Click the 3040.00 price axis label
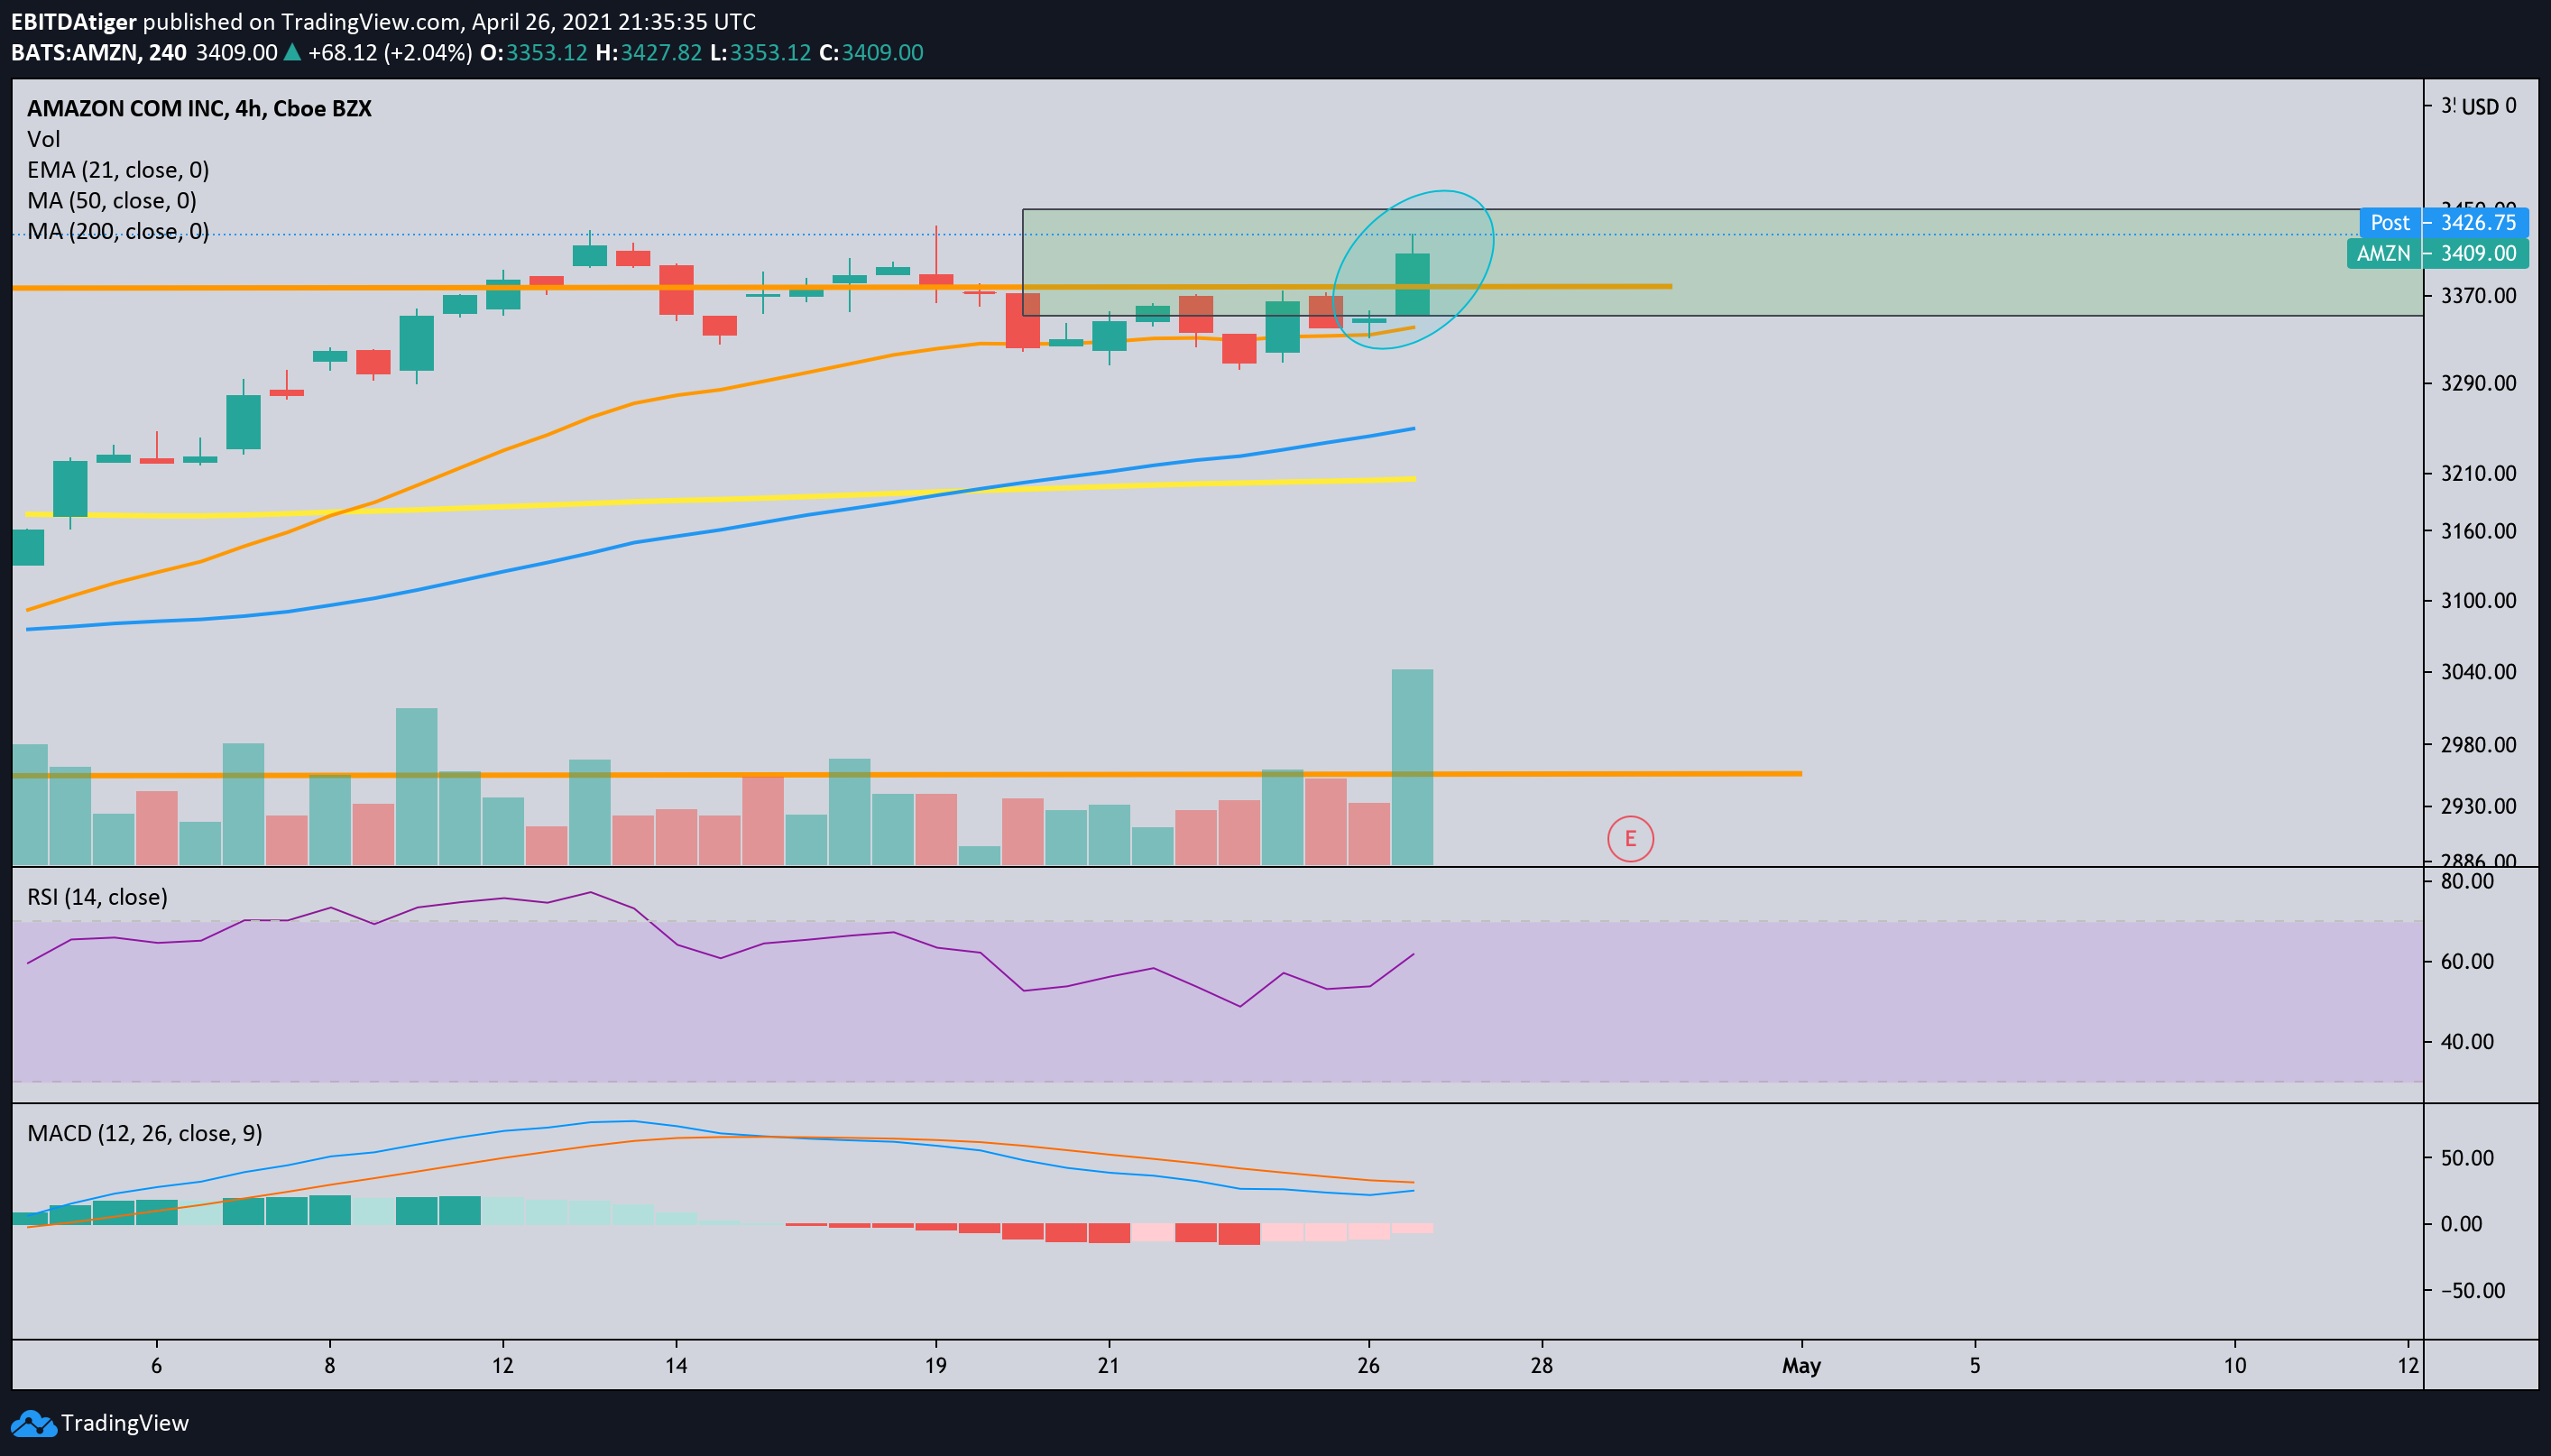 2478,672
